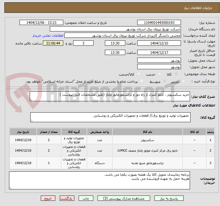Screen dimensions: 220x206
Task: Click the خروج exit button
Action: click(48, 198)
